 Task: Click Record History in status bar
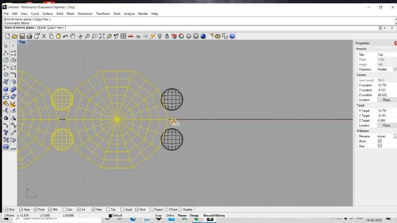pyautogui.click(x=214, y=216)
